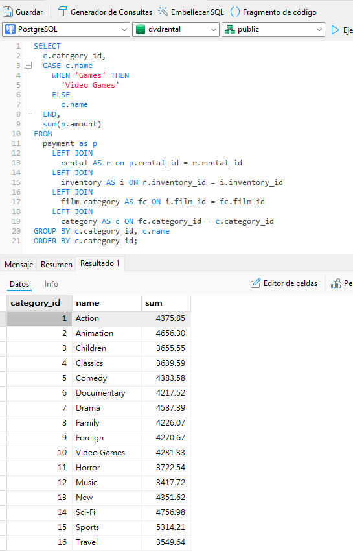
Task: Select category_id cell with value 16
Action: [x=40, y=542]
